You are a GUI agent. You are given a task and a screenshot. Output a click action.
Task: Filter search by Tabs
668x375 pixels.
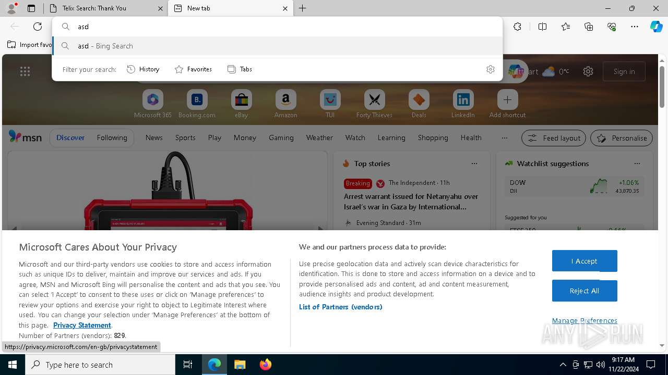[240, 69]
